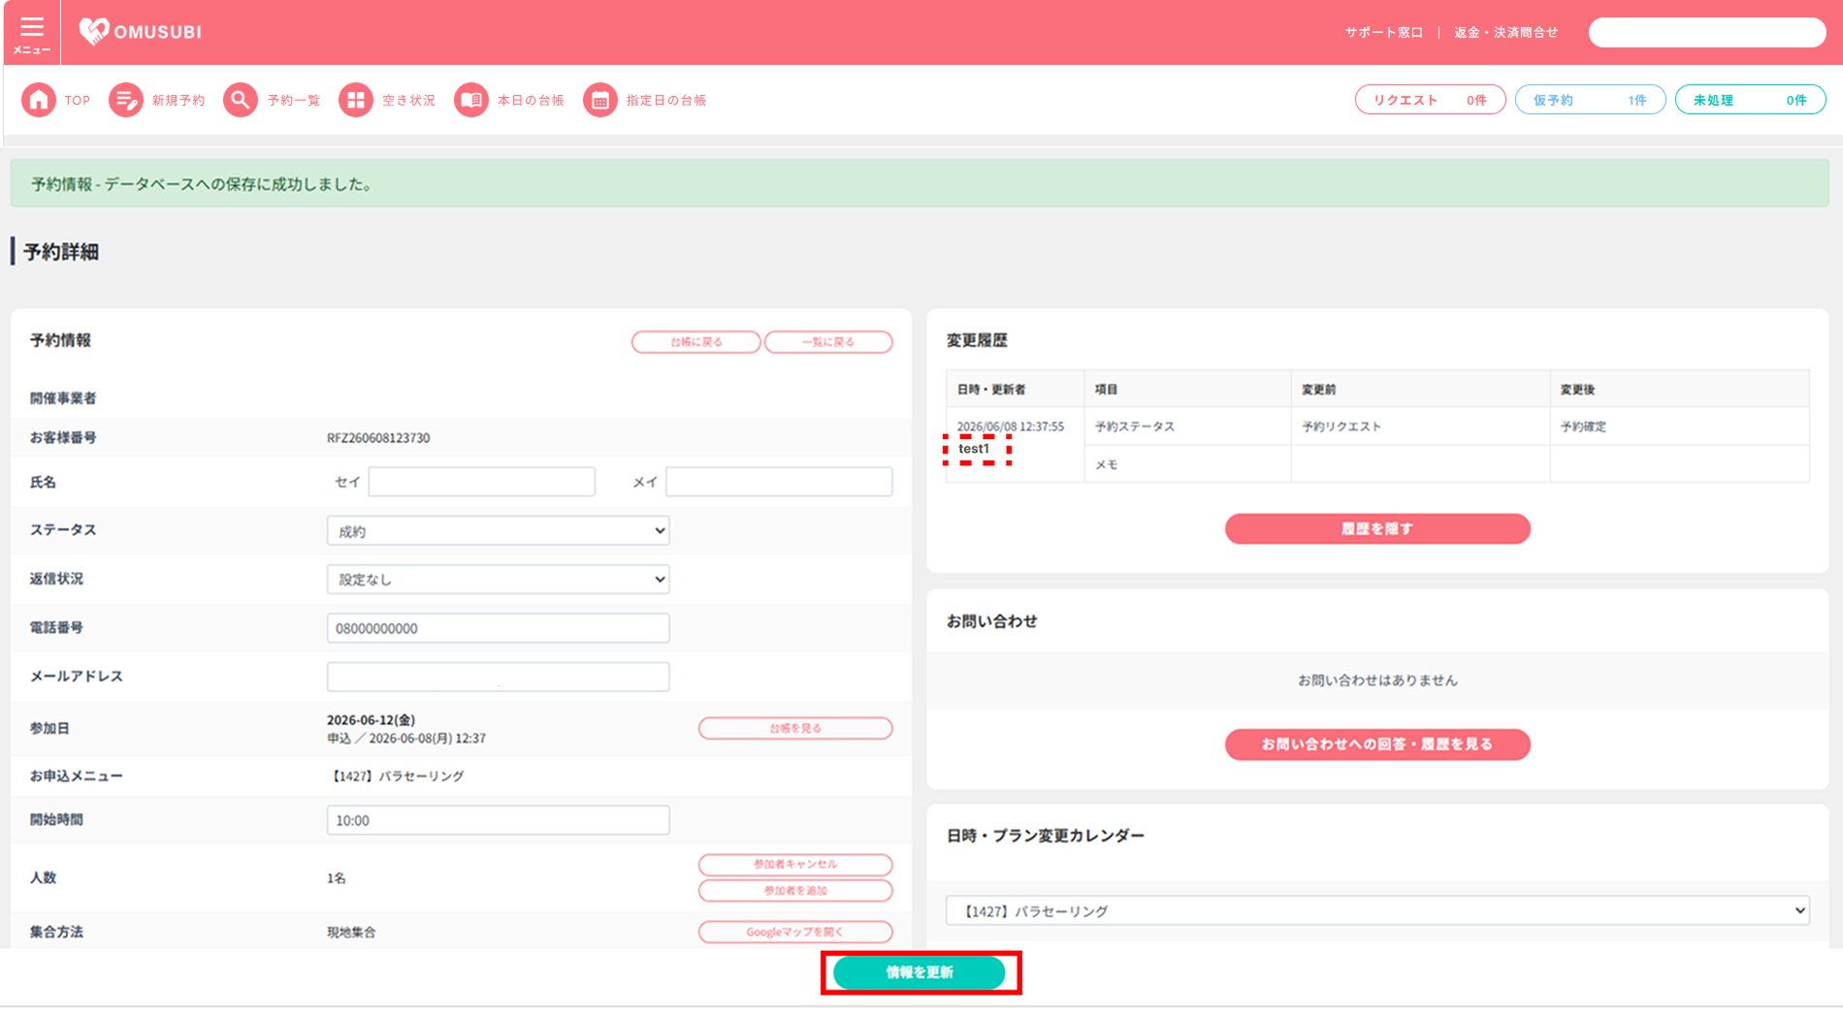Image resolution: width=1843 pixels, height=1010 pixels.
Task: Click the 指定日の台帳 calendar icon
Action: click(x=600, y=100)
